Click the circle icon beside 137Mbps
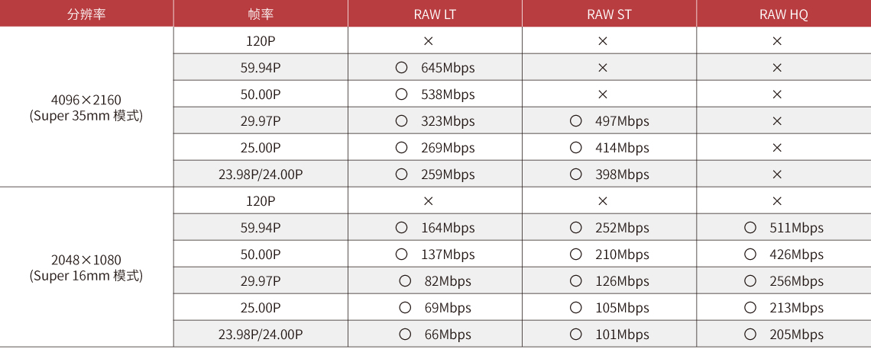The height and width of the screenshot is (349, 871). (x=401, y=255)
